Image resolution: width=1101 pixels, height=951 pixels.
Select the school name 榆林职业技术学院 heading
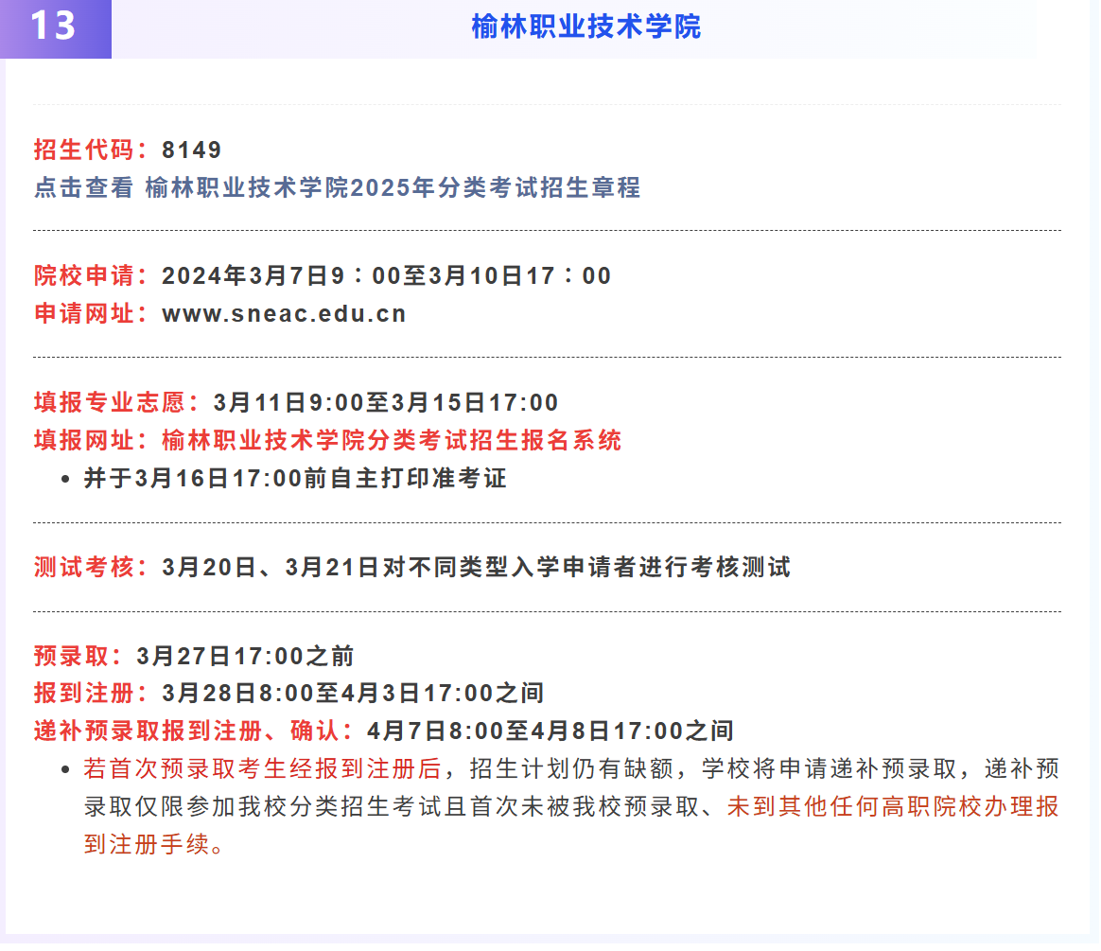[587, 27]
